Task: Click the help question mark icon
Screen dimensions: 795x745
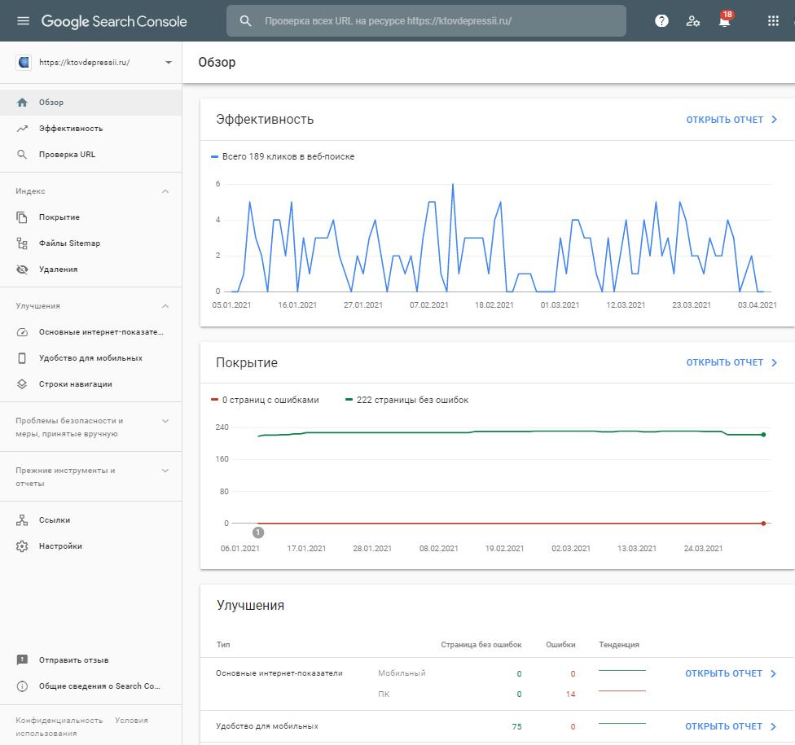Action: click(661, 21)
